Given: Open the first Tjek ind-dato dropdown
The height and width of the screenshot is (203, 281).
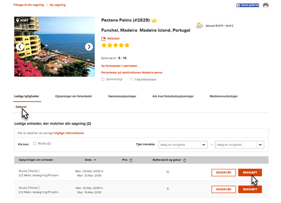Looking at the screenshot, I should pyautogui.click(x=183, y=145).
